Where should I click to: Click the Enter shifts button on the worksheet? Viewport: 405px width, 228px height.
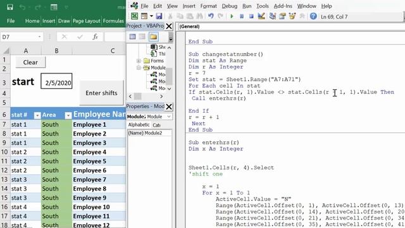[101, 93]
